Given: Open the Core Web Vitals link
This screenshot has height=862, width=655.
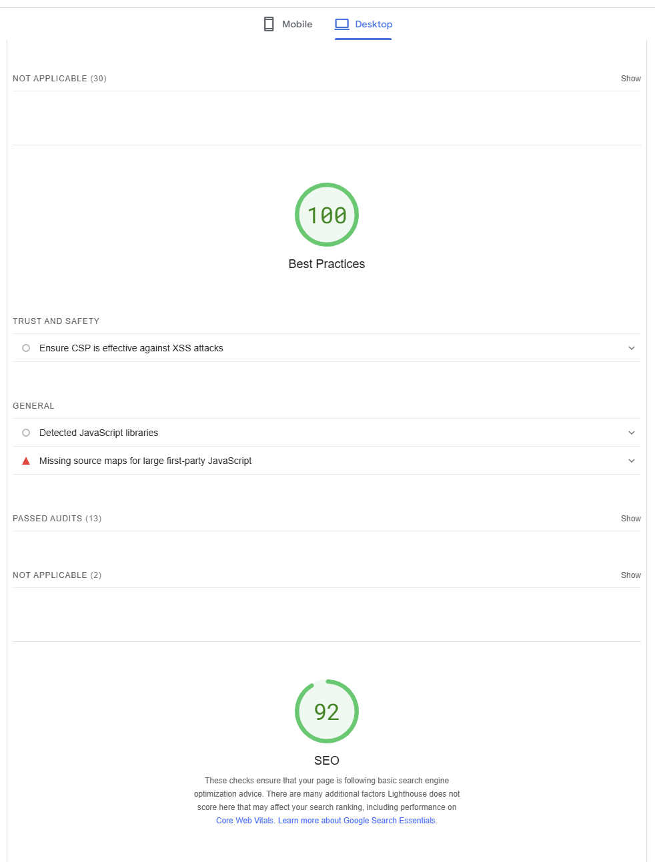Looking at the screenshot, I should click(x=245, y=821).
